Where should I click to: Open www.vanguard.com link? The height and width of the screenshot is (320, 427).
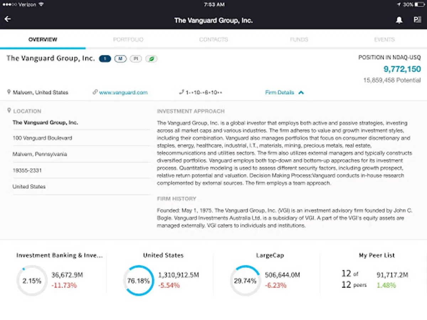coord(123,92)
